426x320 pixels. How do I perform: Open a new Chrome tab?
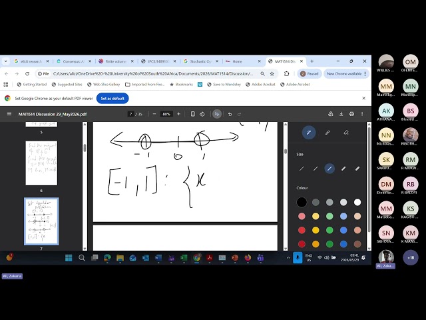pos(312,61)
